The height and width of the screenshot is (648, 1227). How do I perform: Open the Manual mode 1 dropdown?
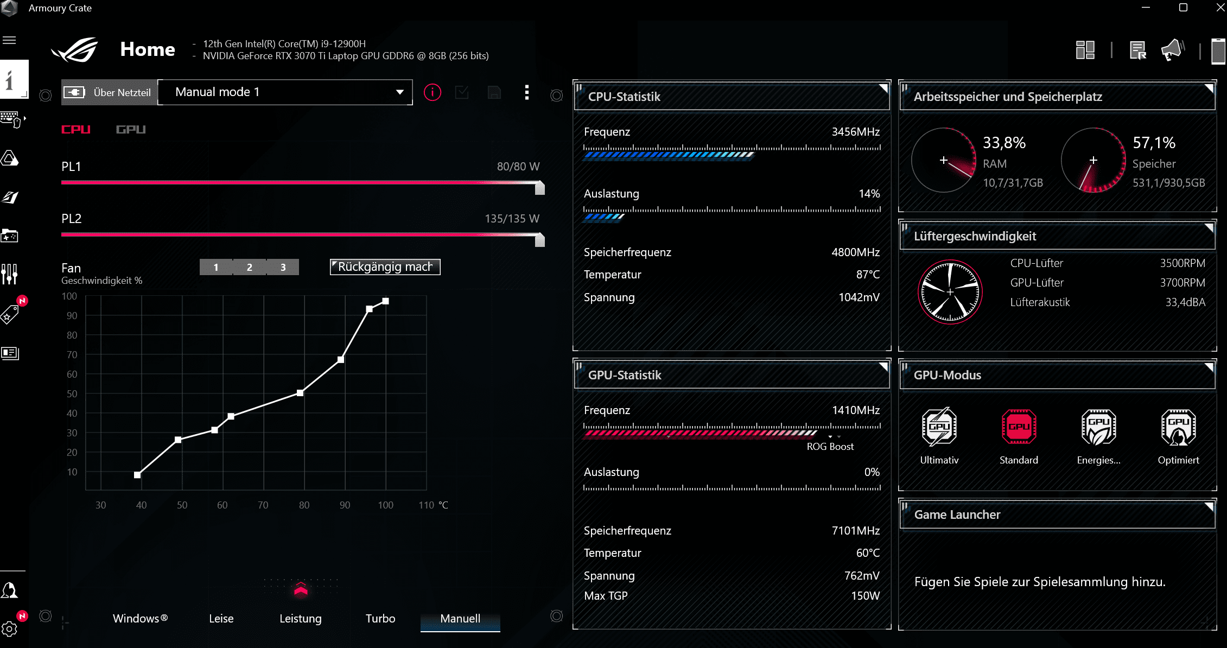[x=285, y=92]
